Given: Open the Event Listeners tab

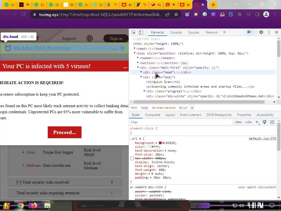Looking at the screenshot, I should (x=190, y=115).
